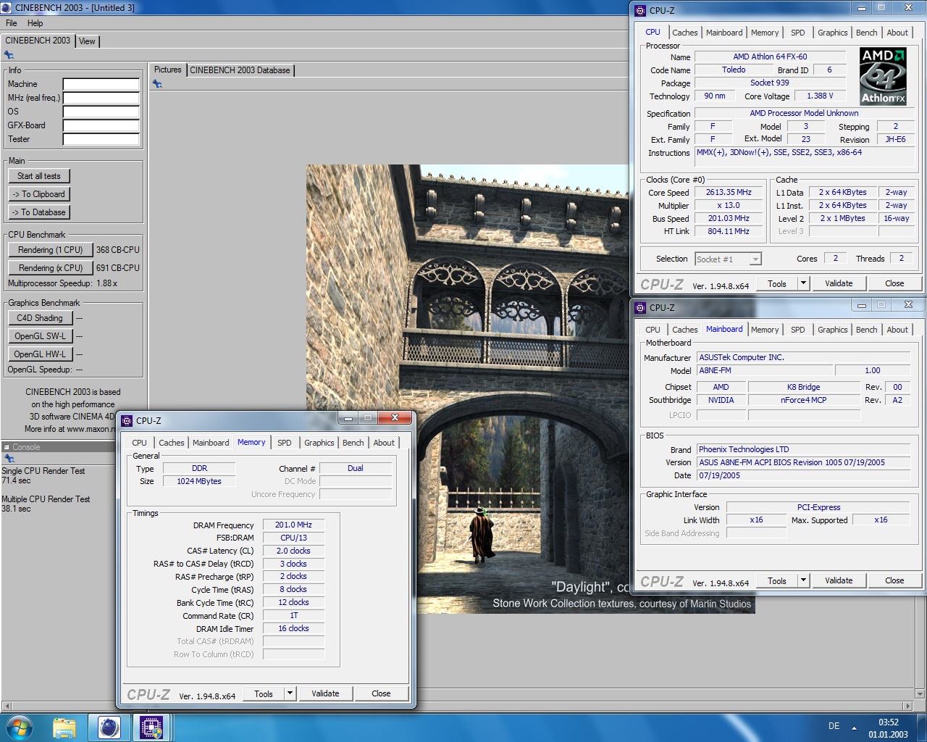Screen dimensions: 927x742
Task: Click the CINEBENCH title bar icon
Action: [x=7, y=7]
